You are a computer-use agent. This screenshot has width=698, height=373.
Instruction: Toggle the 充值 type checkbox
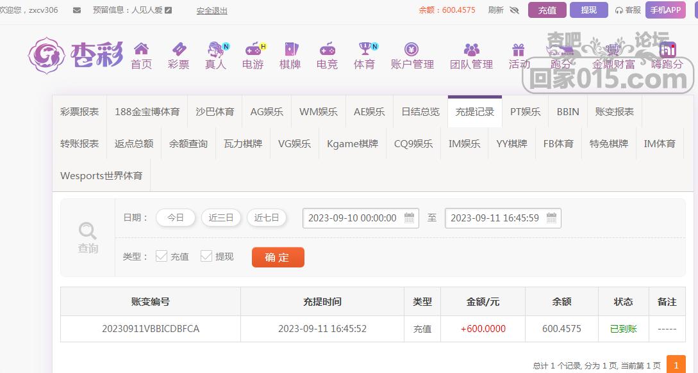pyautogui.click(x=161, y=256)
